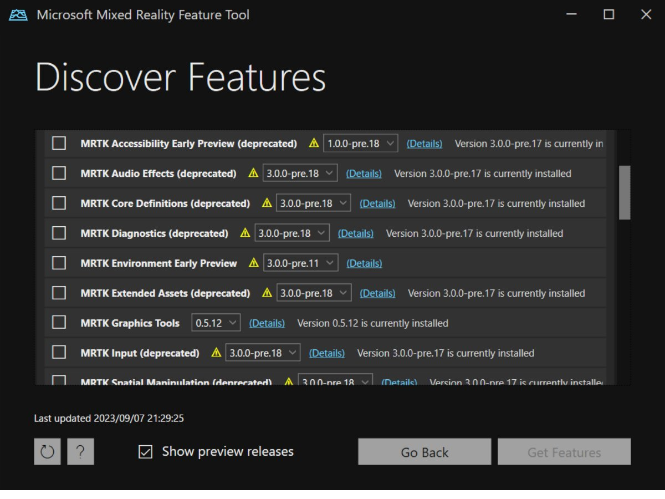The height and width of the screenshot is (499, 665).
Task: Click the refresh feature catalog icon button
Action: click(47, 452)
